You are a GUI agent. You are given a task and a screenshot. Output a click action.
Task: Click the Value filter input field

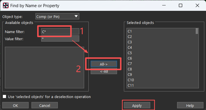pos(60,38)
